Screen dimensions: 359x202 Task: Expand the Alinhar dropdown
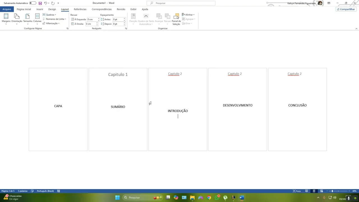[x=188, y=15]
